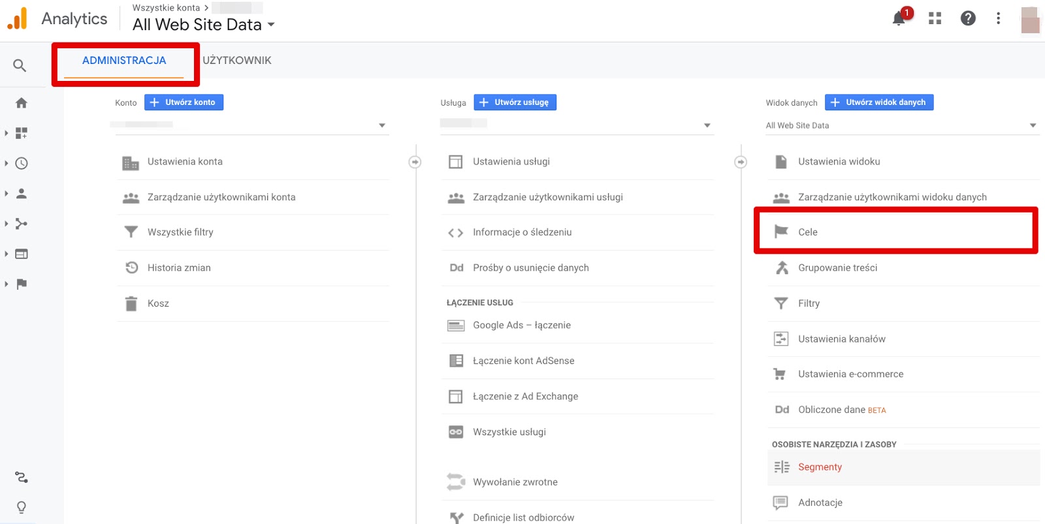Click the Ustawienia e-commerce cart icon
This screenshot has width=1045, height=524.
780,374
